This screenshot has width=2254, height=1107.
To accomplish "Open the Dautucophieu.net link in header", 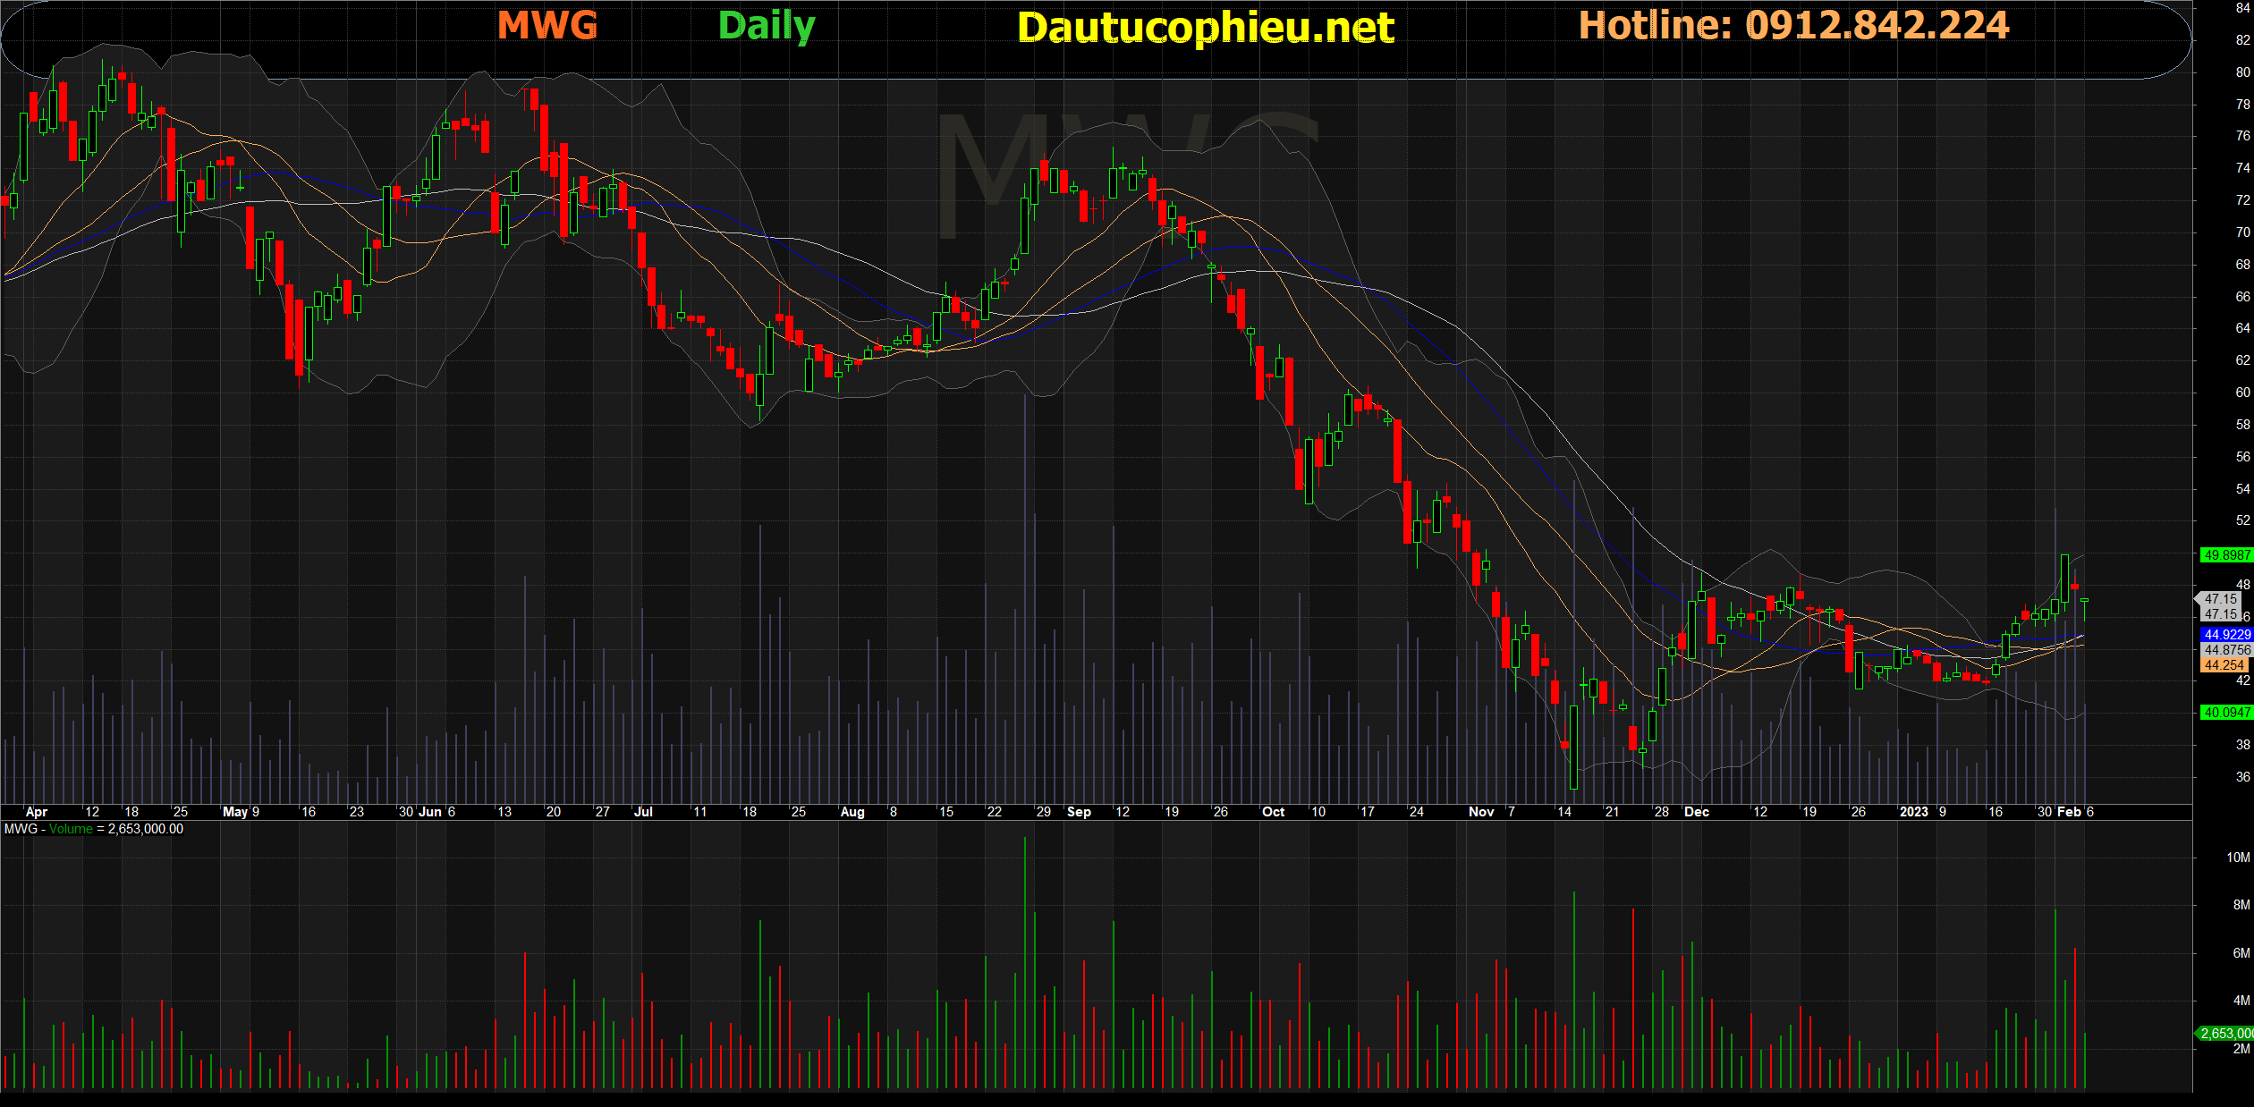I will [1205, 27].
